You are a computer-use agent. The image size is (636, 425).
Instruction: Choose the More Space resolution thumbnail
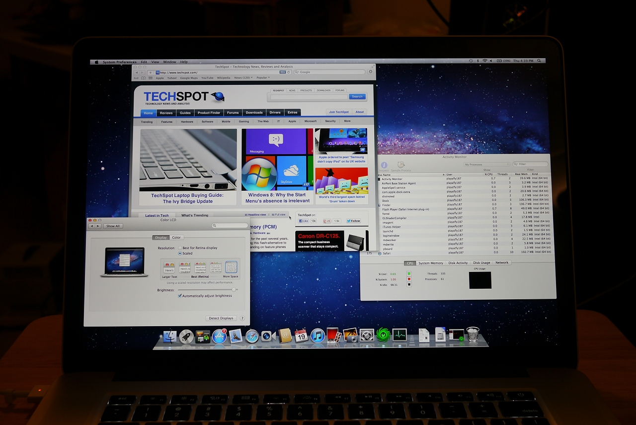(x=231, y=268)
